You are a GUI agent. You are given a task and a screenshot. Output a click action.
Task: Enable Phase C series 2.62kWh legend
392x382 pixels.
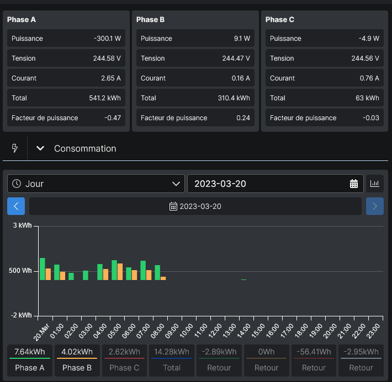(x=124, y=361)
